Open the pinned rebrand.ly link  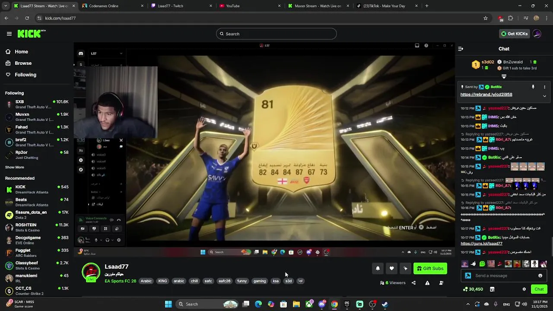pyautogui.click(x=486, y=95)
